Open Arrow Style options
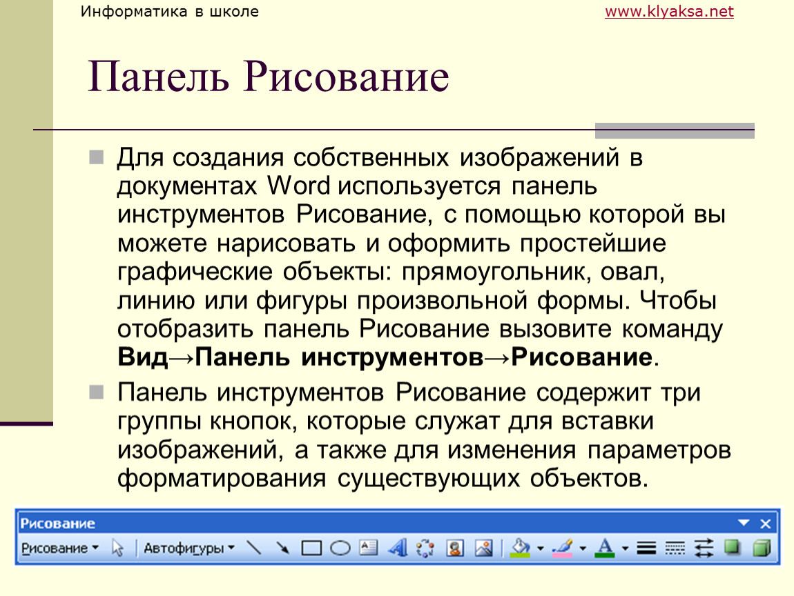 coord(704,548)
